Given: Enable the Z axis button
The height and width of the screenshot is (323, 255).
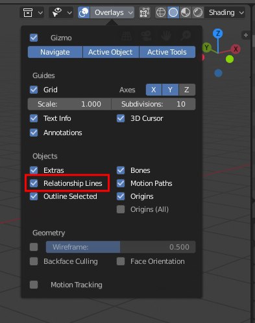Looking at the screenshot, I should click(187, 90).
